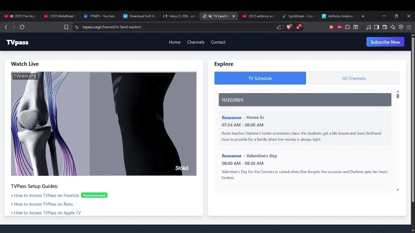Click the TVpass logo

[x=18, y=42]
